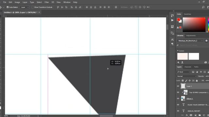The image size is (209, 117).
Task: Open Auto-Select Layer dropdown
Action: point(24,7)
